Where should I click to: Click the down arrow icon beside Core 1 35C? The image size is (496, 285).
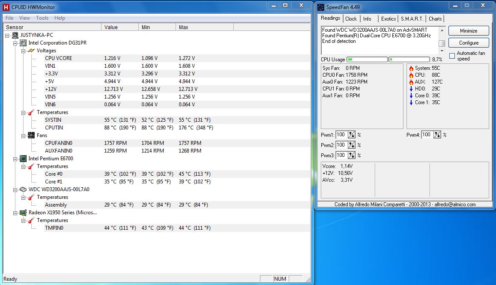[x=411, y=102]
